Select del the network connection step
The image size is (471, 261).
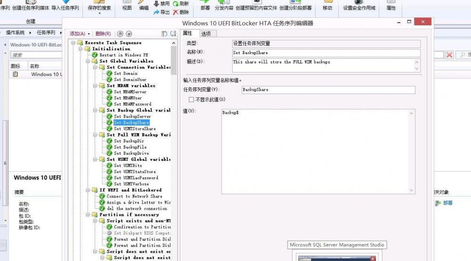click(137, 208)
